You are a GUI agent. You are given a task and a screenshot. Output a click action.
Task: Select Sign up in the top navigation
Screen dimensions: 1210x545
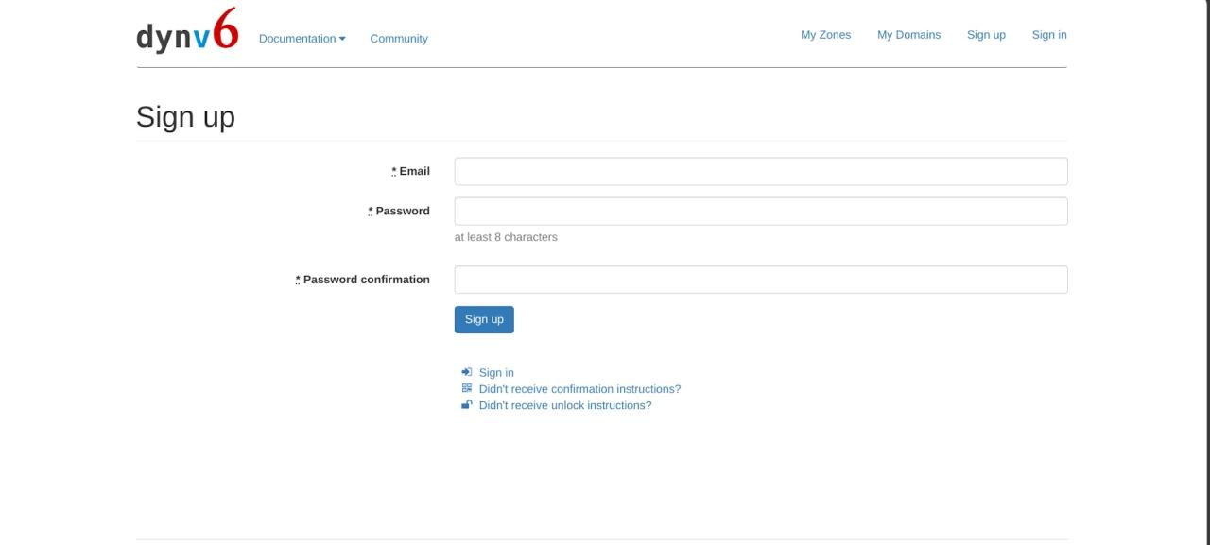pos(986,35)
